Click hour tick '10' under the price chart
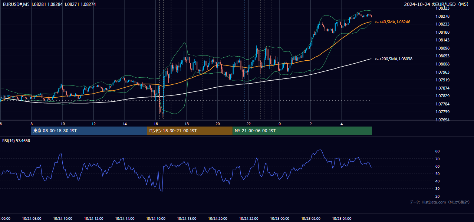The width and height of the screenshot is (474, 222). [x=63, y=124]
